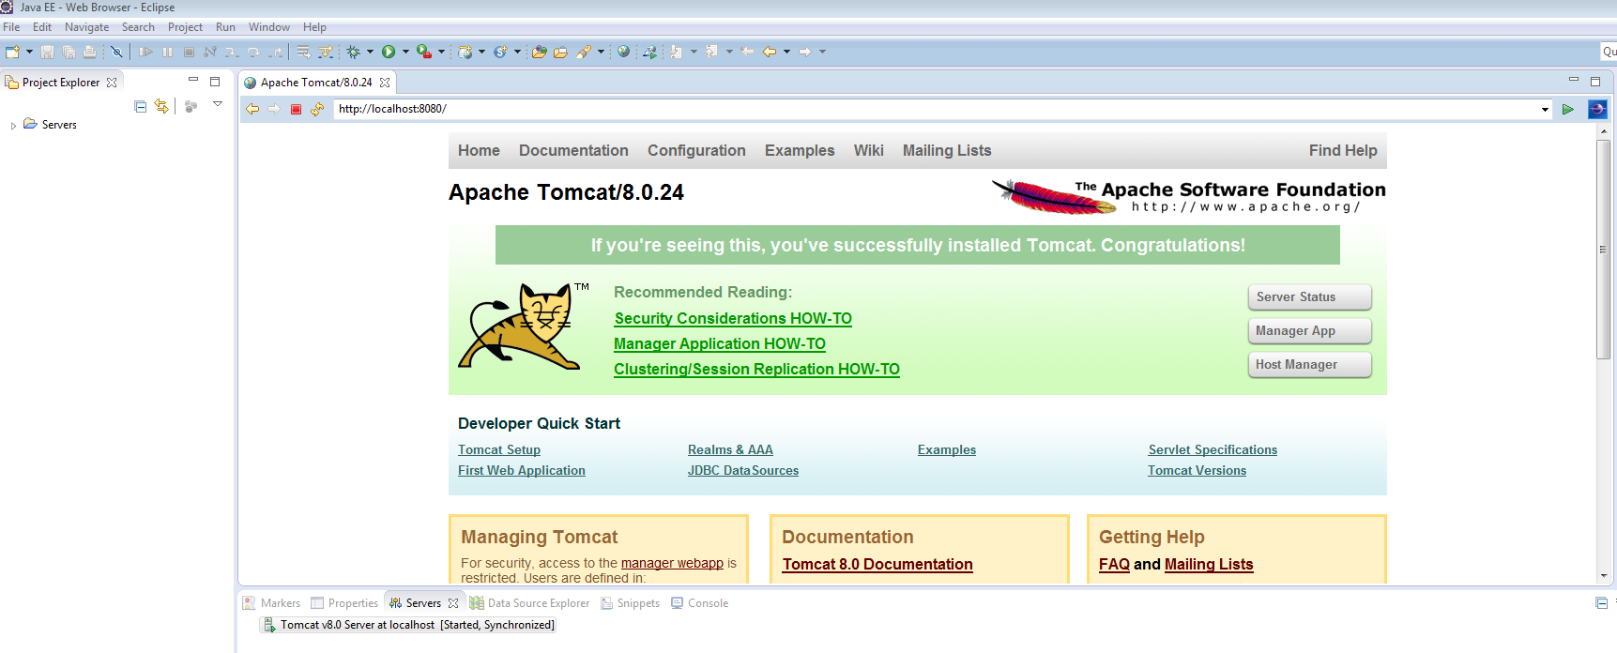The height and width of the screenshot is (653, 1617).
Task: Open the Run menu
Action: click(x=225, y=27)
